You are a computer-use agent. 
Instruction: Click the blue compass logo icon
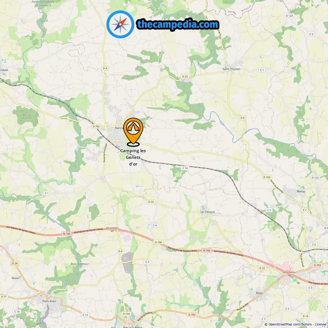pos(120,24)
